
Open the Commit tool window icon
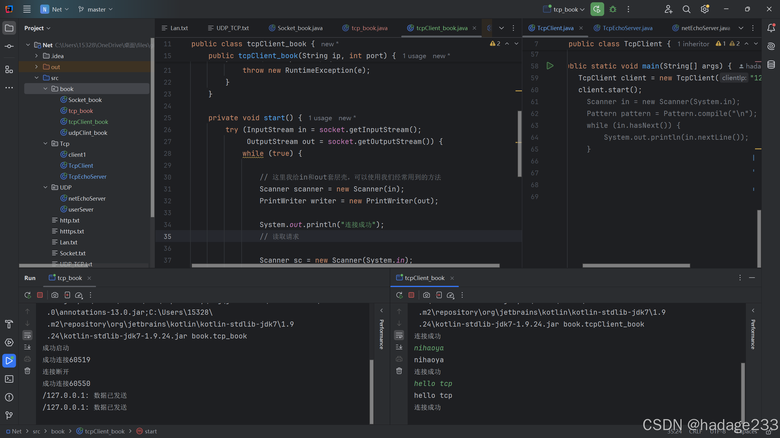(9, 46)
